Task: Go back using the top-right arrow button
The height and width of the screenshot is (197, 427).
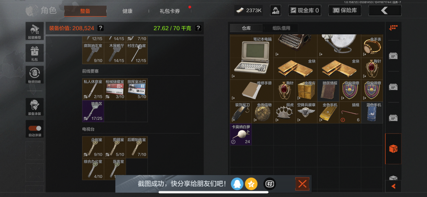Action: (x=385, y=11)
